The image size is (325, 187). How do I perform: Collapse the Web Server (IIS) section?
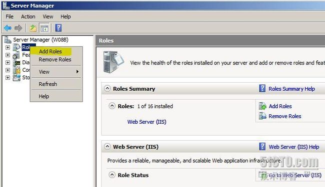(107, 147)
